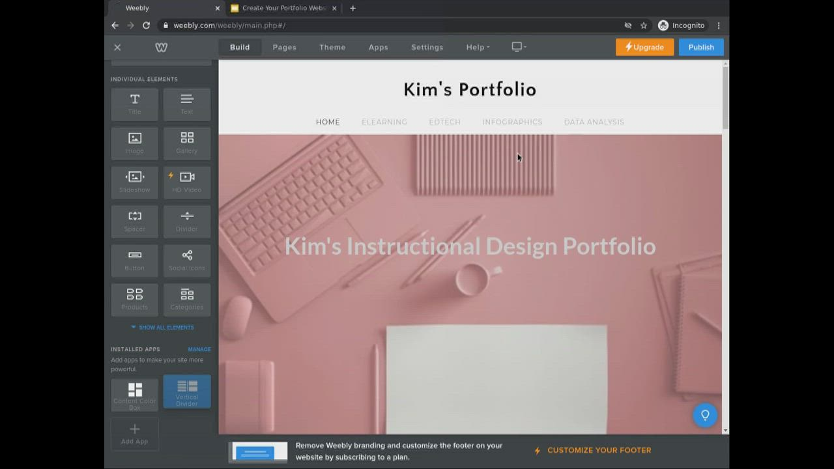The image size is (834, 469).
Task: Go back with the browser back arrow
Action: click(115, 25)
